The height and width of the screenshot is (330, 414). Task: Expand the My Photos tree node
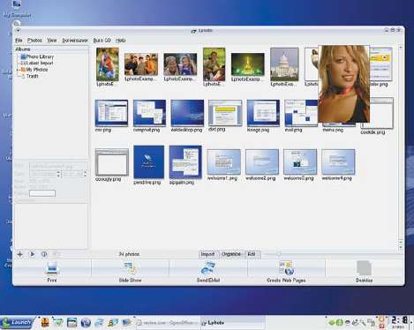click(x=18, y=70)
